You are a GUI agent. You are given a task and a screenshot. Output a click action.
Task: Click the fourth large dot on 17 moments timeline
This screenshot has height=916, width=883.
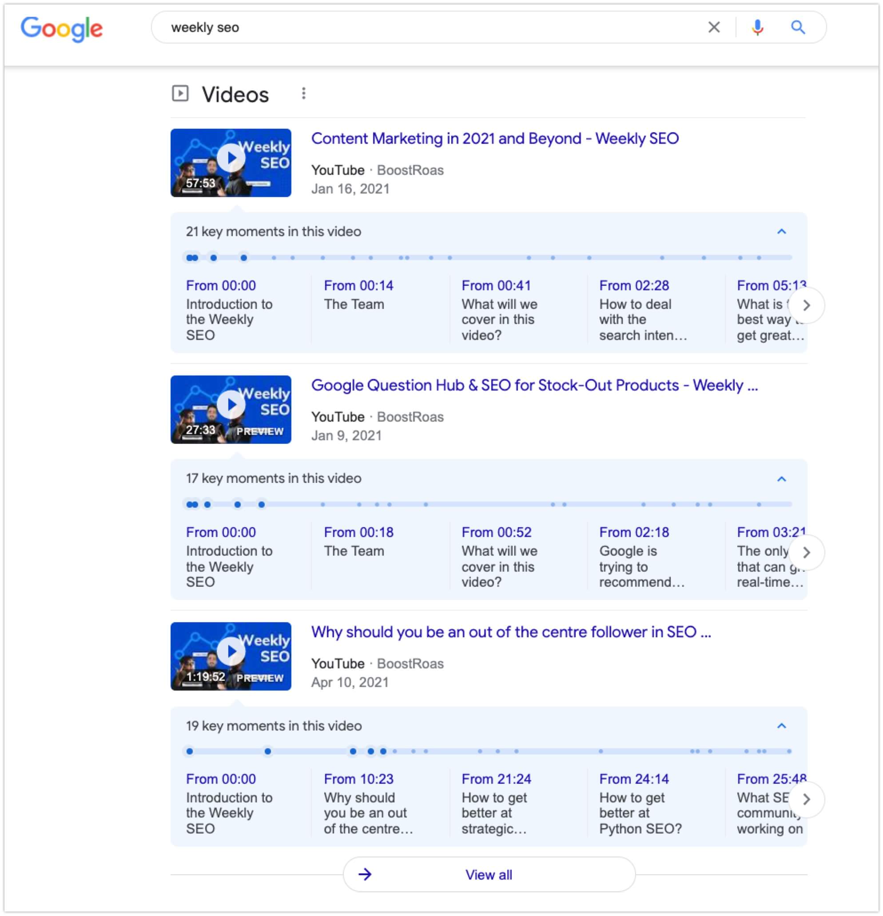[238, 504]
